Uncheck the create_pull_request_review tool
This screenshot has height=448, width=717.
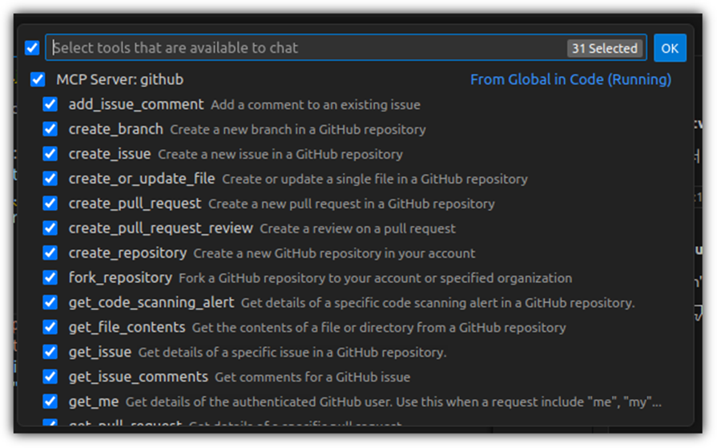[x=50, y=228]
